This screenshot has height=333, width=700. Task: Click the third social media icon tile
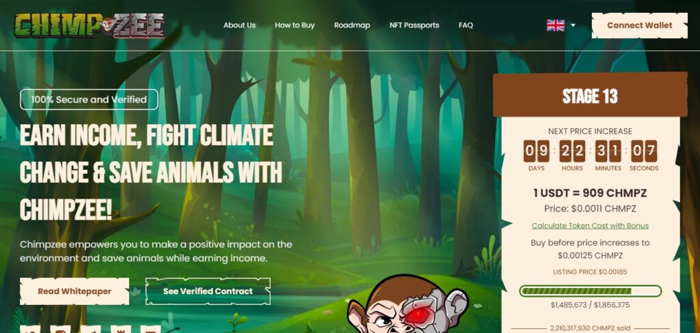tap(90, 330)
